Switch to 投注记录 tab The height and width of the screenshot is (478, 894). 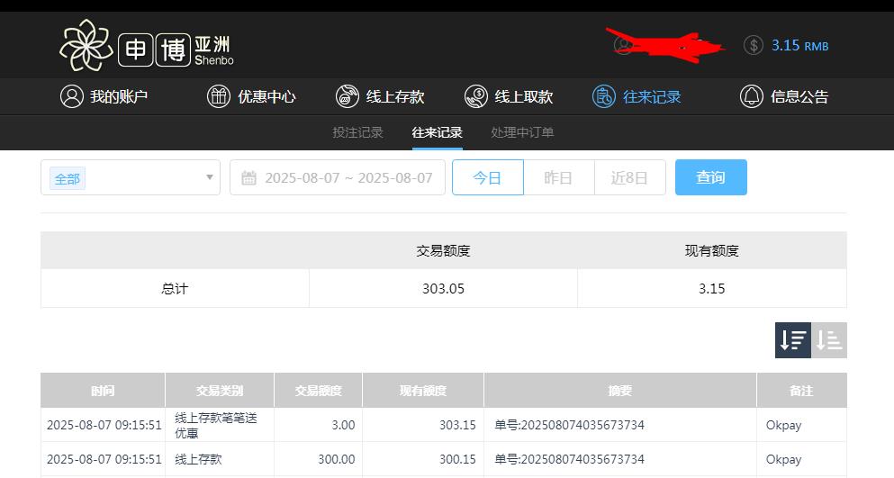358,132
